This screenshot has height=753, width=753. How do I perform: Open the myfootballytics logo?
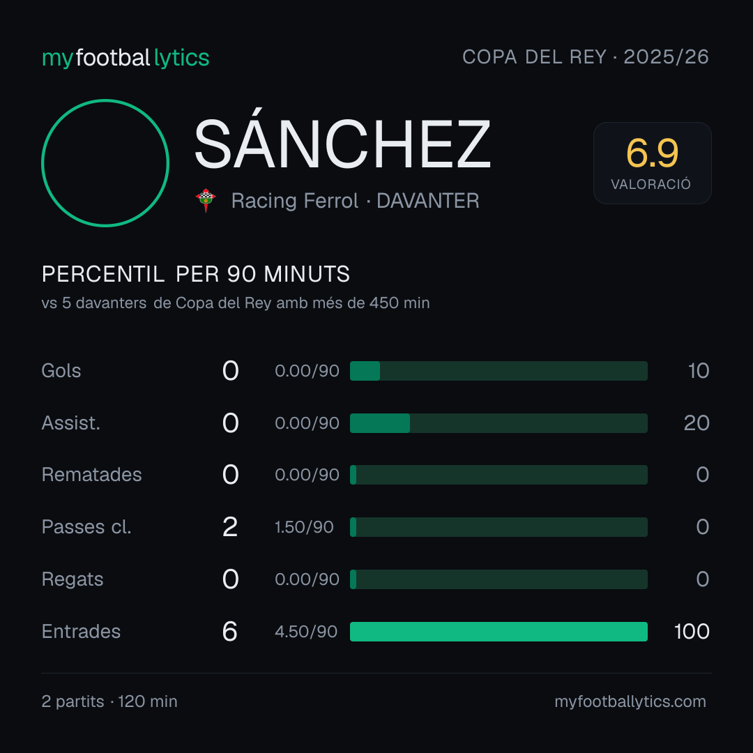coord(125,58)
